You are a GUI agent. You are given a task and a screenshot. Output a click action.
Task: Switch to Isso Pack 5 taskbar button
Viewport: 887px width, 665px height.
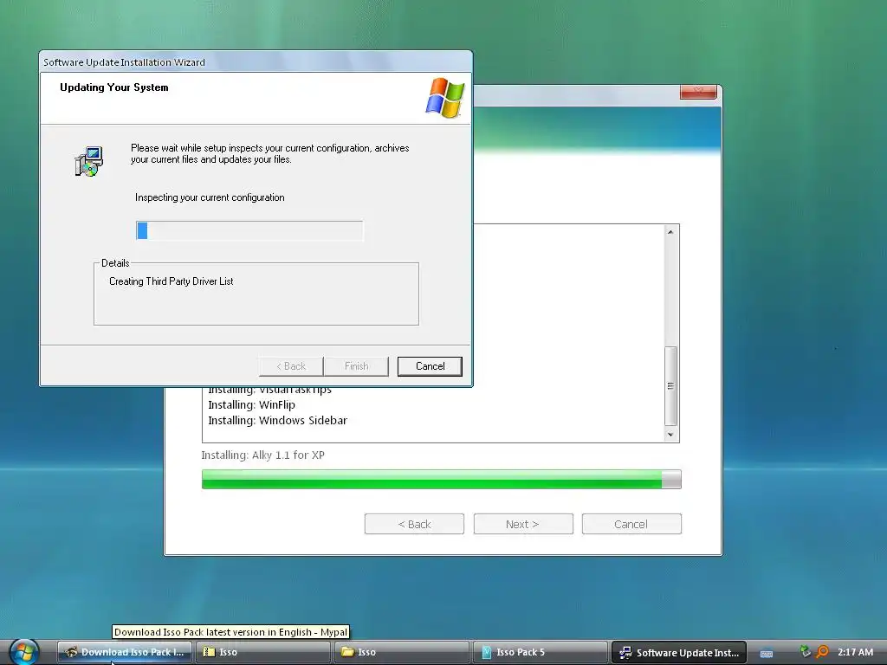point(541,652)
